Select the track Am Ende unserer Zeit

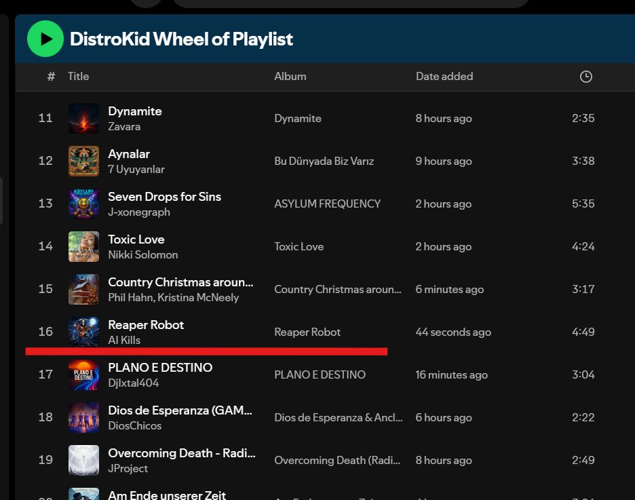[x=167, y=495]
